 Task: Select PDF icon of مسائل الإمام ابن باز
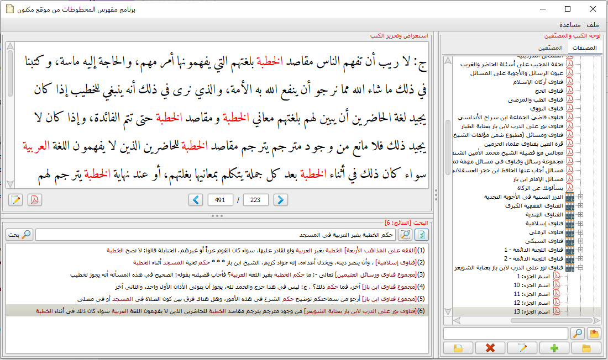tap(570, 179)
